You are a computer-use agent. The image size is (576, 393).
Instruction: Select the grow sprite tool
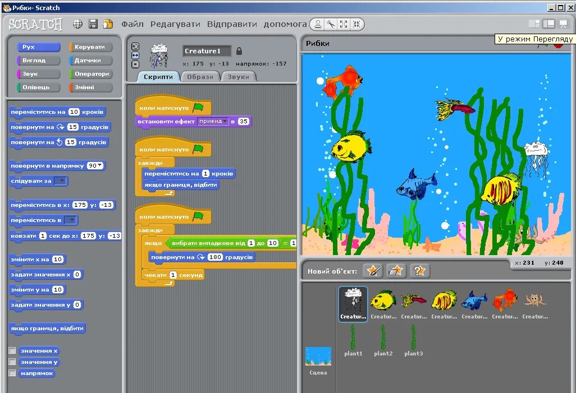344,24
